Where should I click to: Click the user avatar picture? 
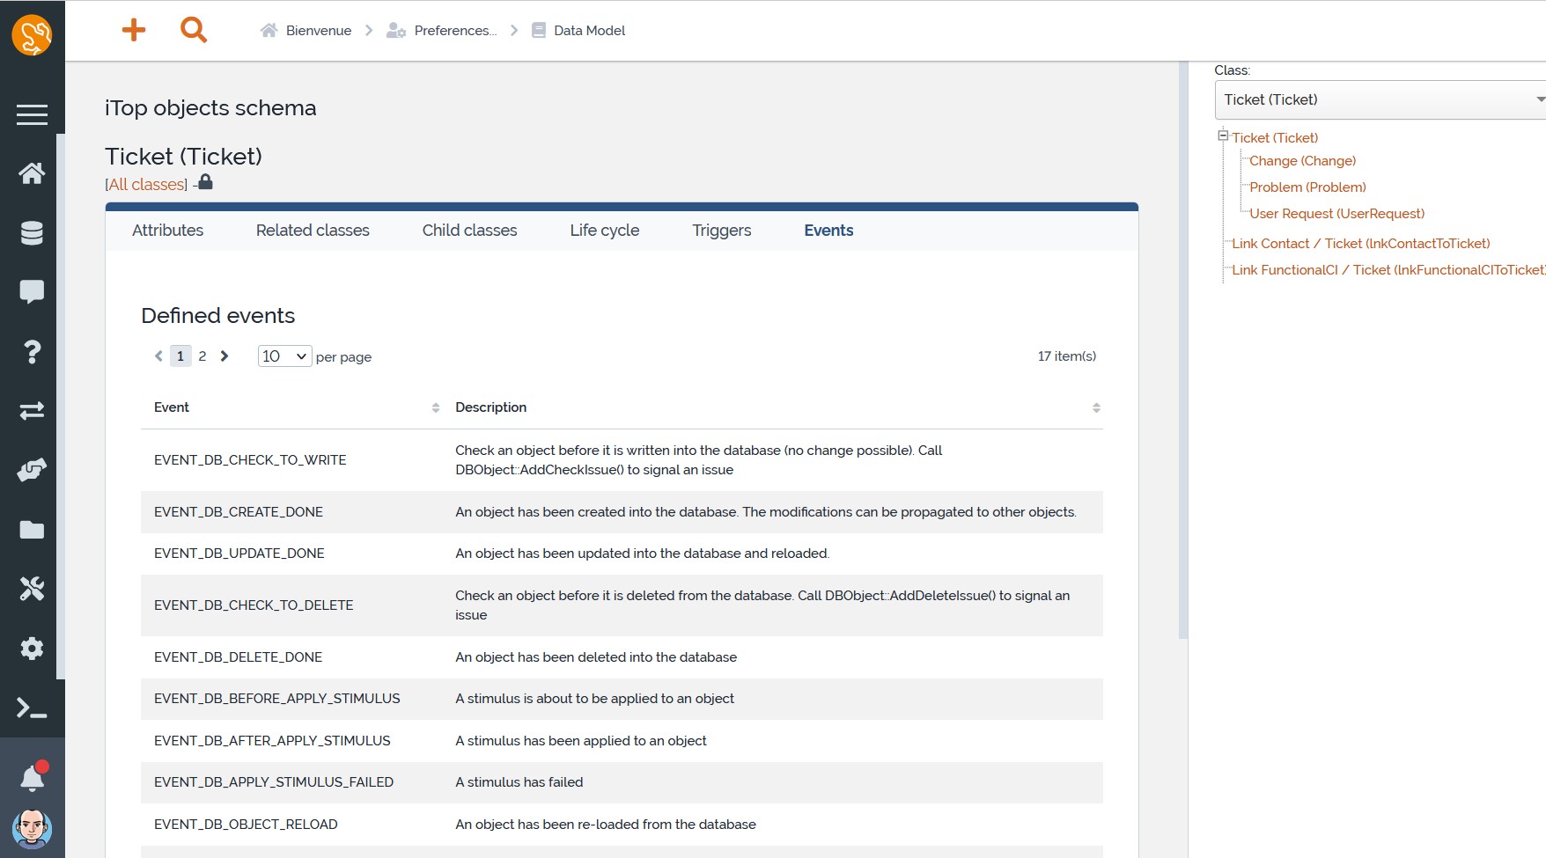click(32, 829)
